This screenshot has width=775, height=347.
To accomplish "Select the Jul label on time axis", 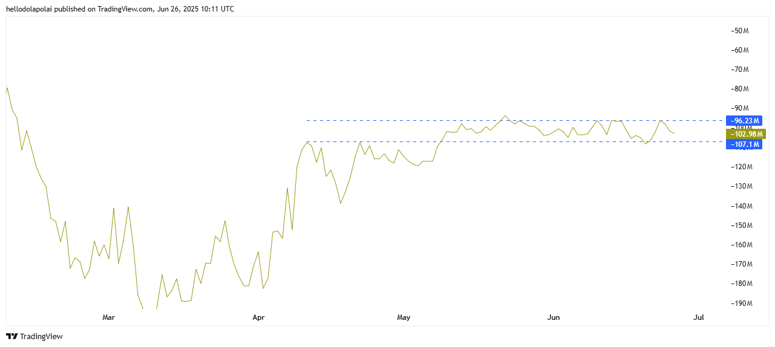I will pos(699,317).
